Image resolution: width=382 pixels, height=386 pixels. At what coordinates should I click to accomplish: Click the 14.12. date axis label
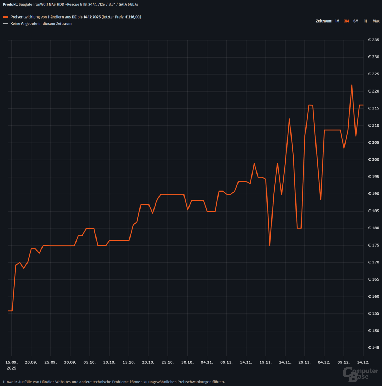(363, 362)
